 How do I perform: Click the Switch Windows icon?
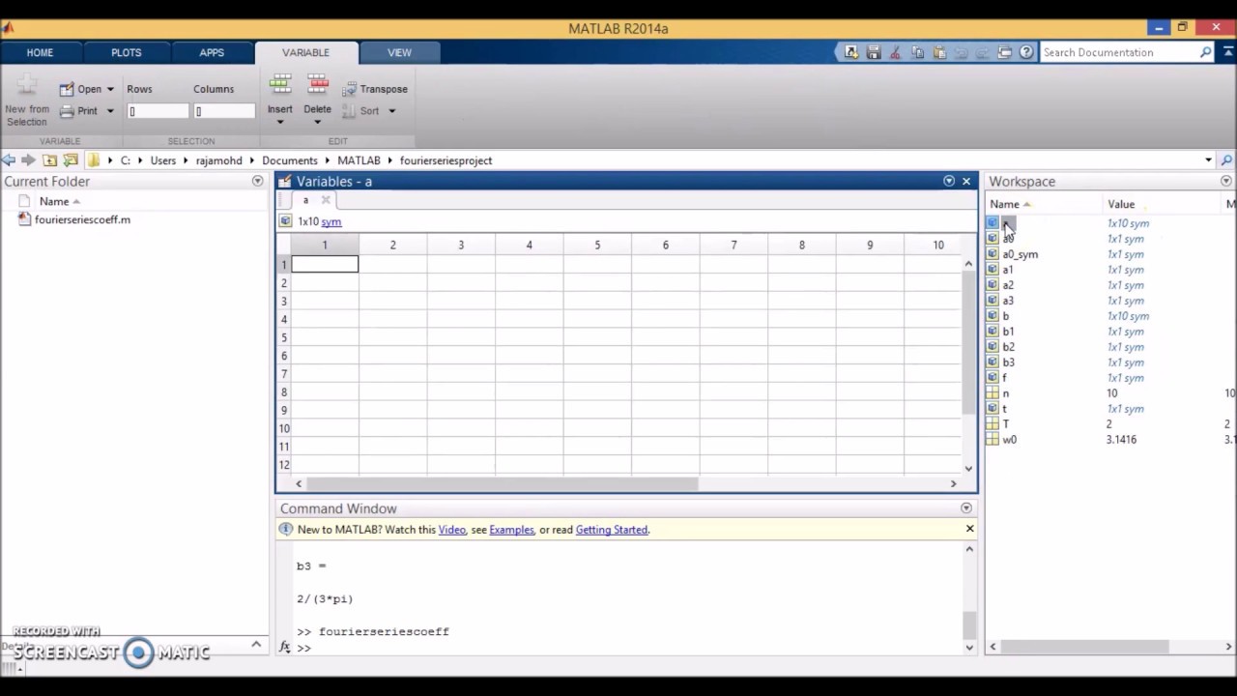point(1005,52)
